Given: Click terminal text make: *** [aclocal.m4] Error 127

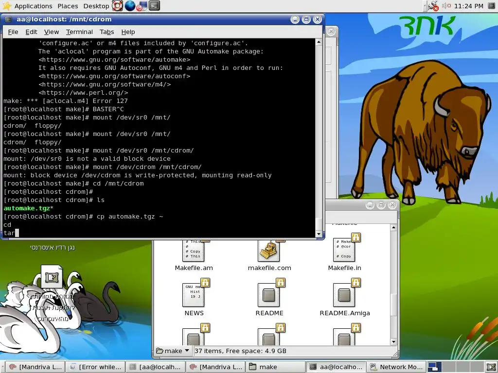Looking at the screenshot, I should click(66, 101).
